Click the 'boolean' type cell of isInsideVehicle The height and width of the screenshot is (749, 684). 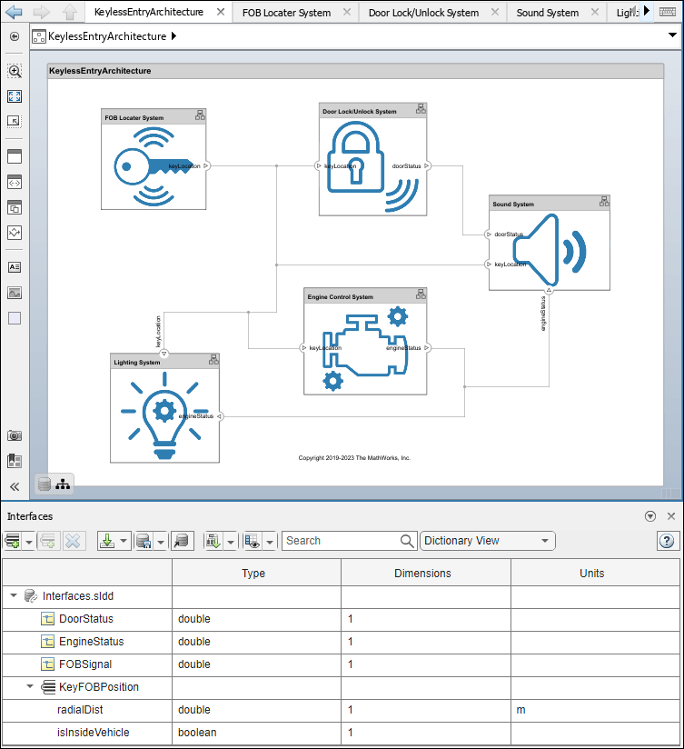click(x=256, y=733)
